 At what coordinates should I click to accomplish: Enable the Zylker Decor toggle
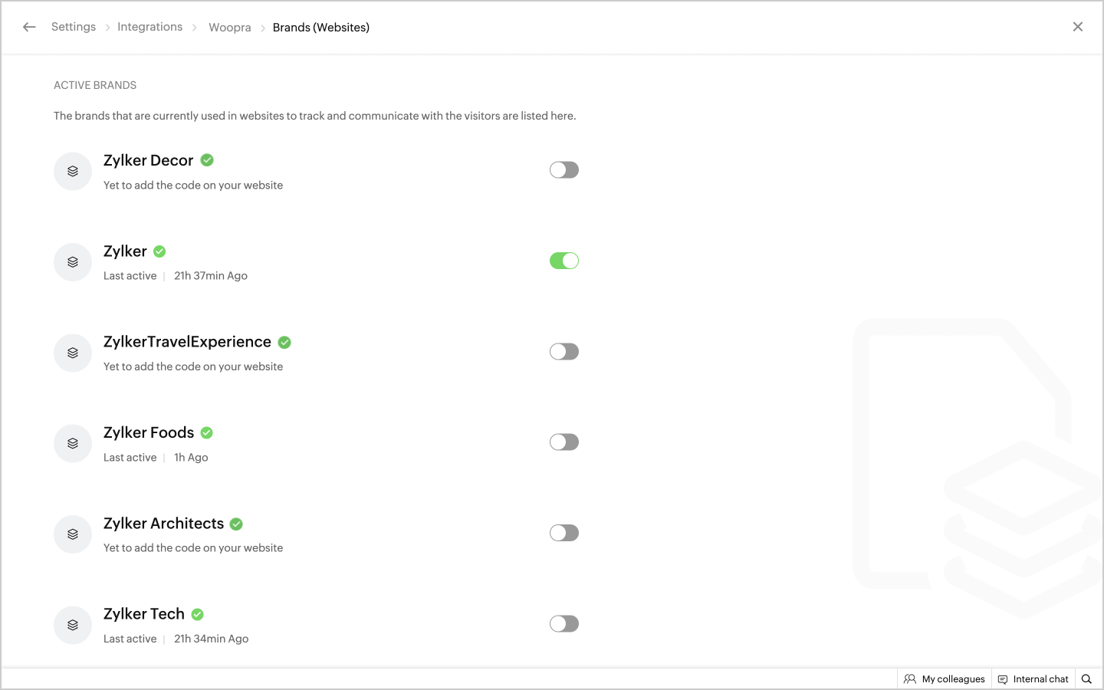click(563, 170)
